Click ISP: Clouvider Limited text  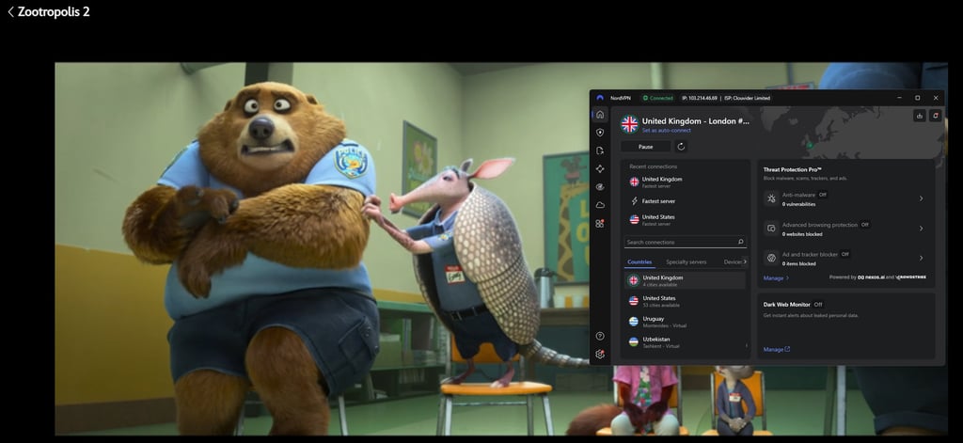tap(747, 98)
